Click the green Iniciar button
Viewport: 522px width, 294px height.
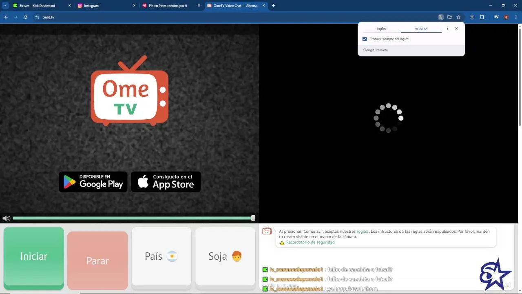(34, 256)
